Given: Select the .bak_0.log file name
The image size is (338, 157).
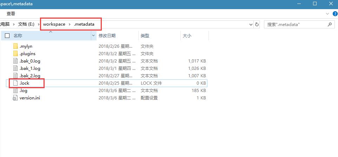Looking at the screenshot, I should click(30, 61).
